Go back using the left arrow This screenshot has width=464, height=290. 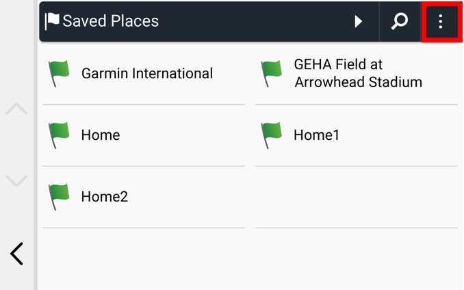coord(16,254)
